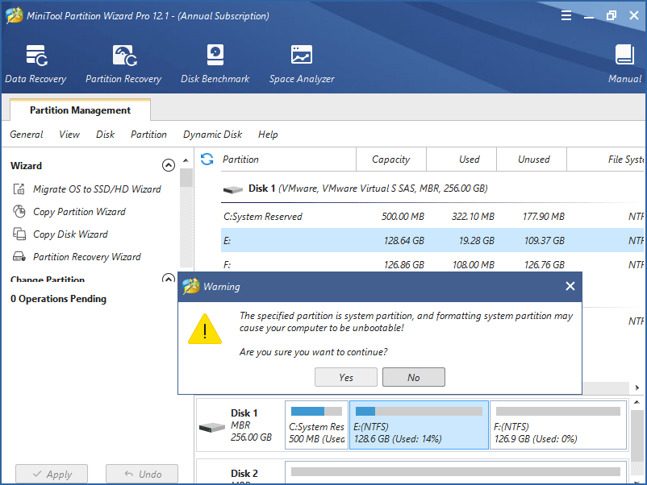Open the Disk menu

coord(105,135)
